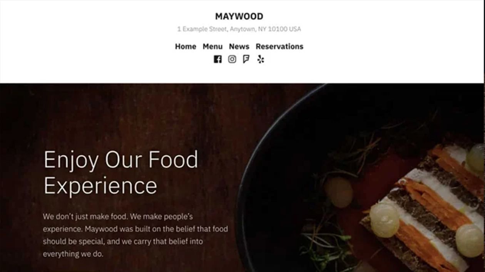Click the Enjoy Our Food Experience heading
The width and height of the screenshot is (485, 272).
[x=121, y=172]
